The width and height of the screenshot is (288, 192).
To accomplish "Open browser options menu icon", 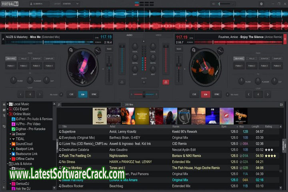I will [281, 104].
